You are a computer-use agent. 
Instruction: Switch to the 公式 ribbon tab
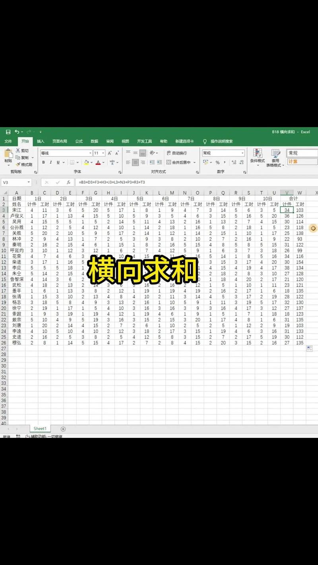pos(78,141)
